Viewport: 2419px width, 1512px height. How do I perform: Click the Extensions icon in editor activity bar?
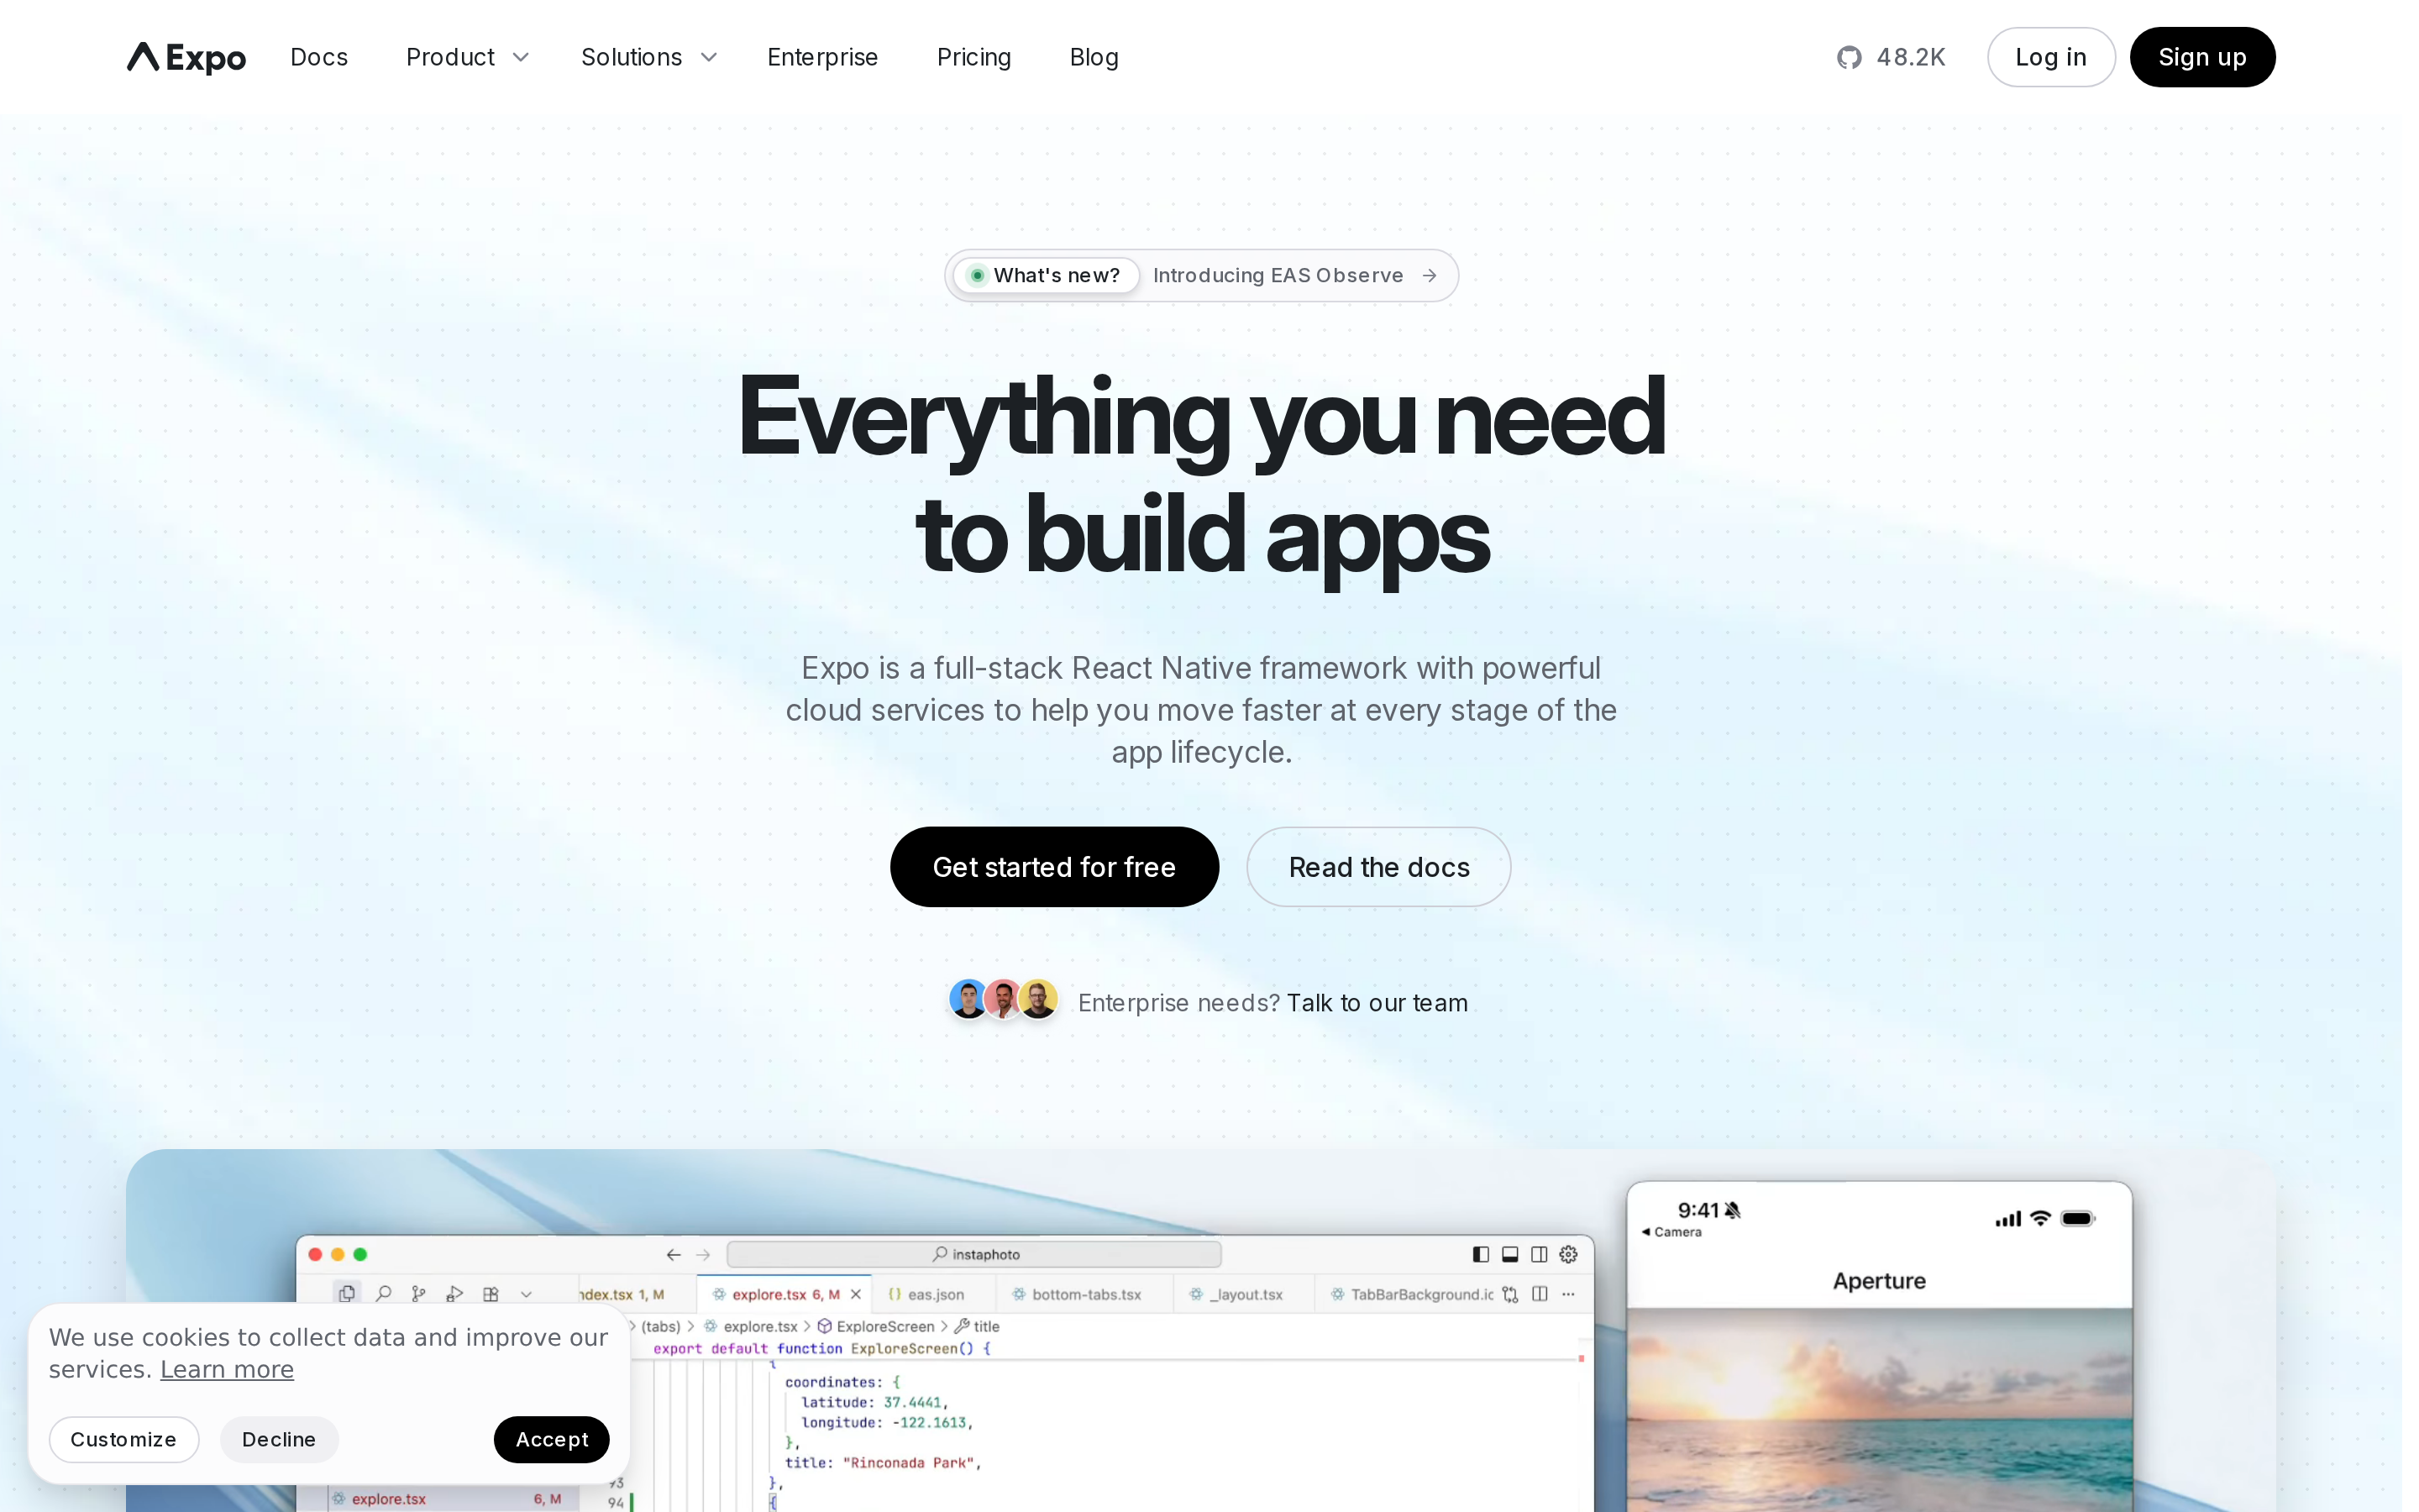[491, 1293]
